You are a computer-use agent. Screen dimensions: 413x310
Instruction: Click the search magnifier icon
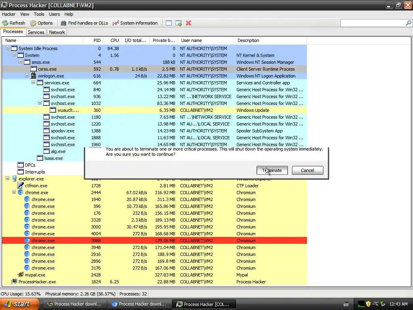(x=408, y=23)
